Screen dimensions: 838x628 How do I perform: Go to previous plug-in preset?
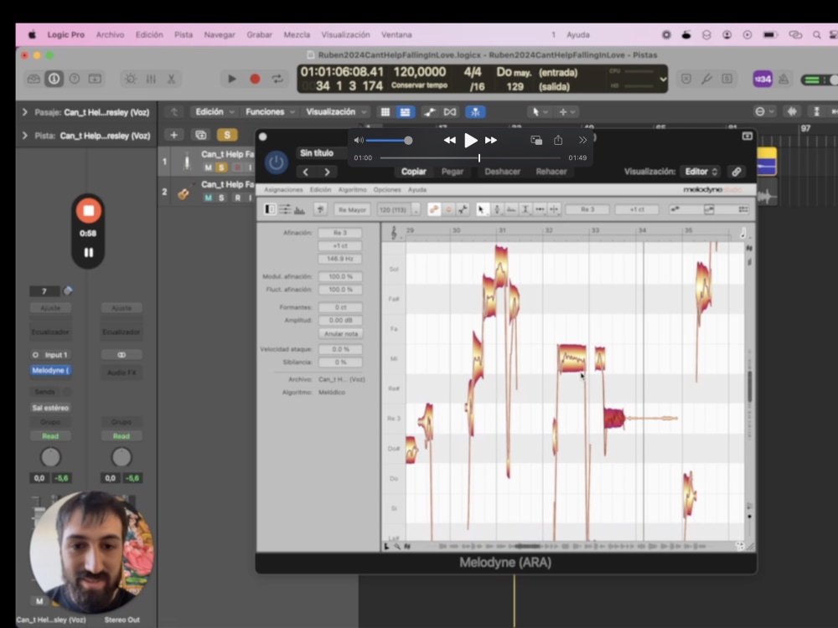(306, 172)
